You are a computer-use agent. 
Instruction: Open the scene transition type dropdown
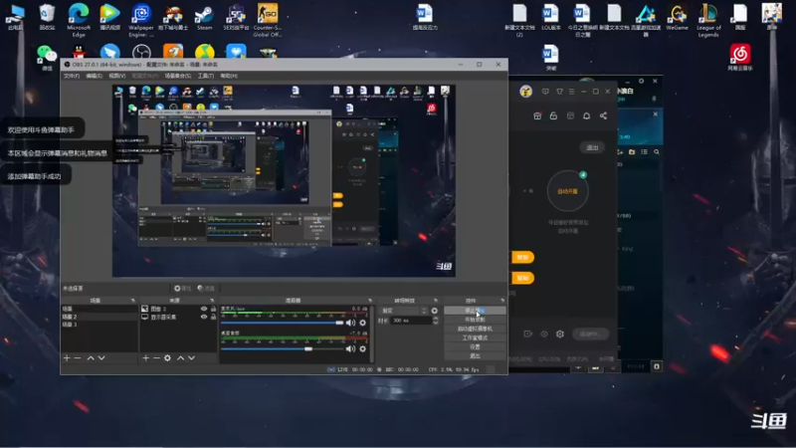click(x=404, y=311)
